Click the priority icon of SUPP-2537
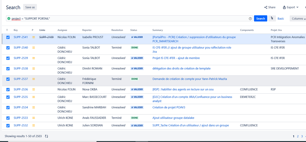 click(x=34, y=79)
